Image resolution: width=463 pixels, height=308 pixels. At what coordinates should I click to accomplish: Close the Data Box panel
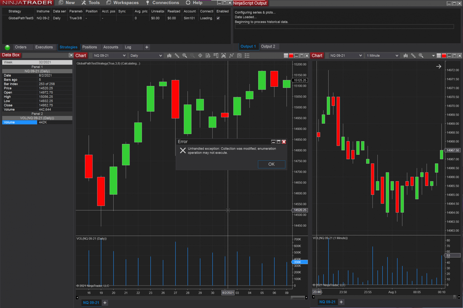coord(71,55)
